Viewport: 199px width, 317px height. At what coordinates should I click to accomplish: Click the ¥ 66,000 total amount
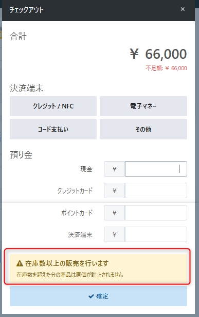click(158, 54)
